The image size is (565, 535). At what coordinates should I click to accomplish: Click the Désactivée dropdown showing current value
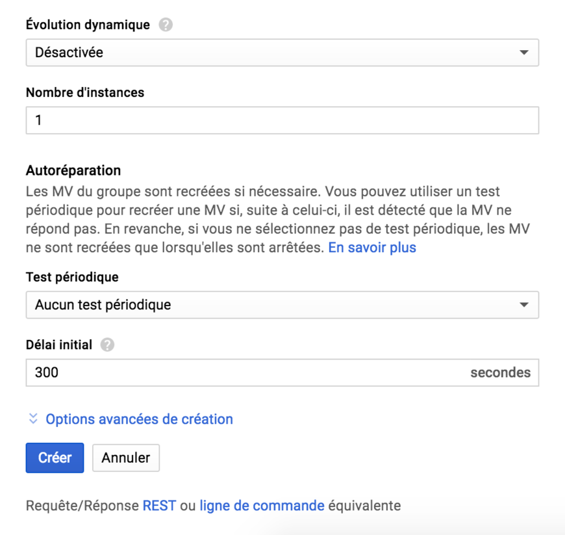[282, 52]
